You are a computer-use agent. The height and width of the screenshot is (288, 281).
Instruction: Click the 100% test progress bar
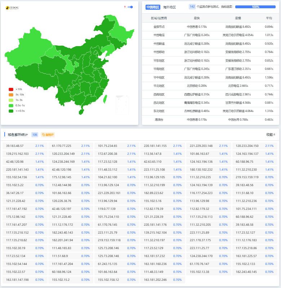[x=255, y=7]
